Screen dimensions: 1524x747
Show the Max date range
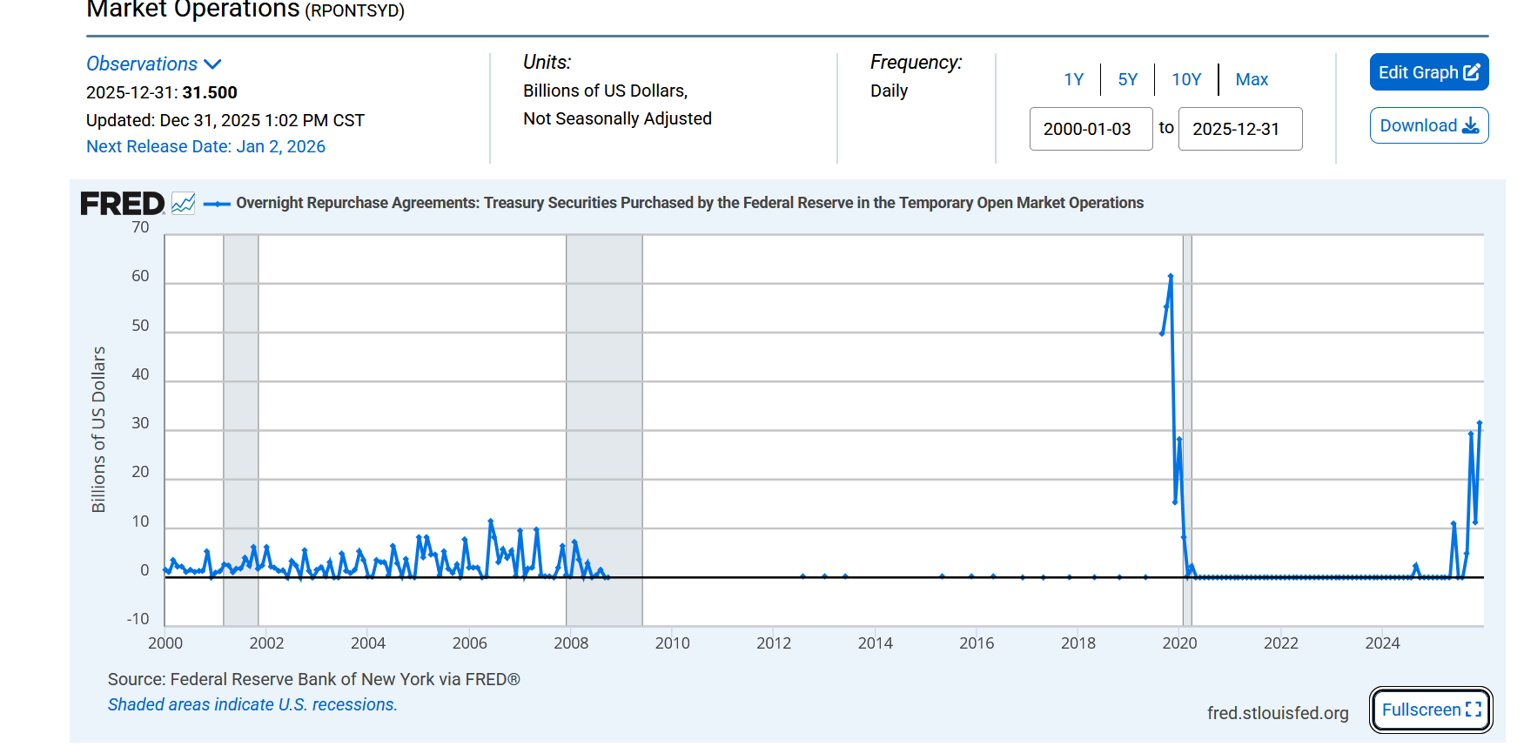point(1251,79)
